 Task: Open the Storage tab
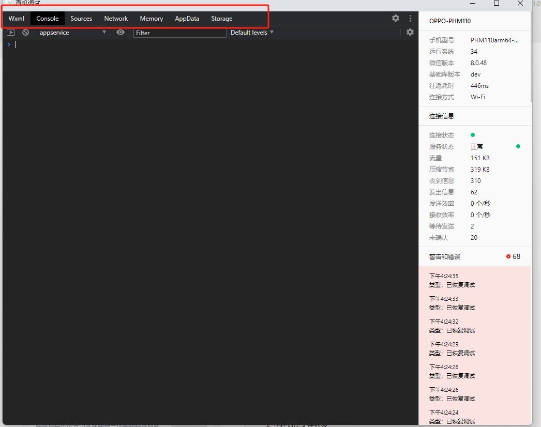click(221, 19)
